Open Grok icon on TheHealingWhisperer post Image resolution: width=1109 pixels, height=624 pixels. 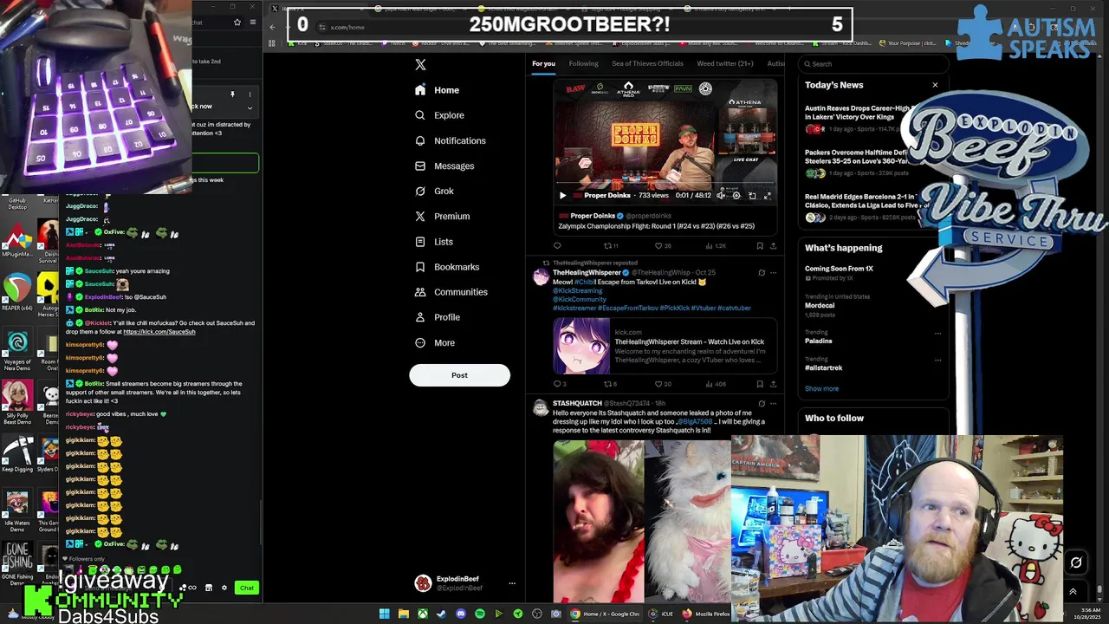[762, 273]
